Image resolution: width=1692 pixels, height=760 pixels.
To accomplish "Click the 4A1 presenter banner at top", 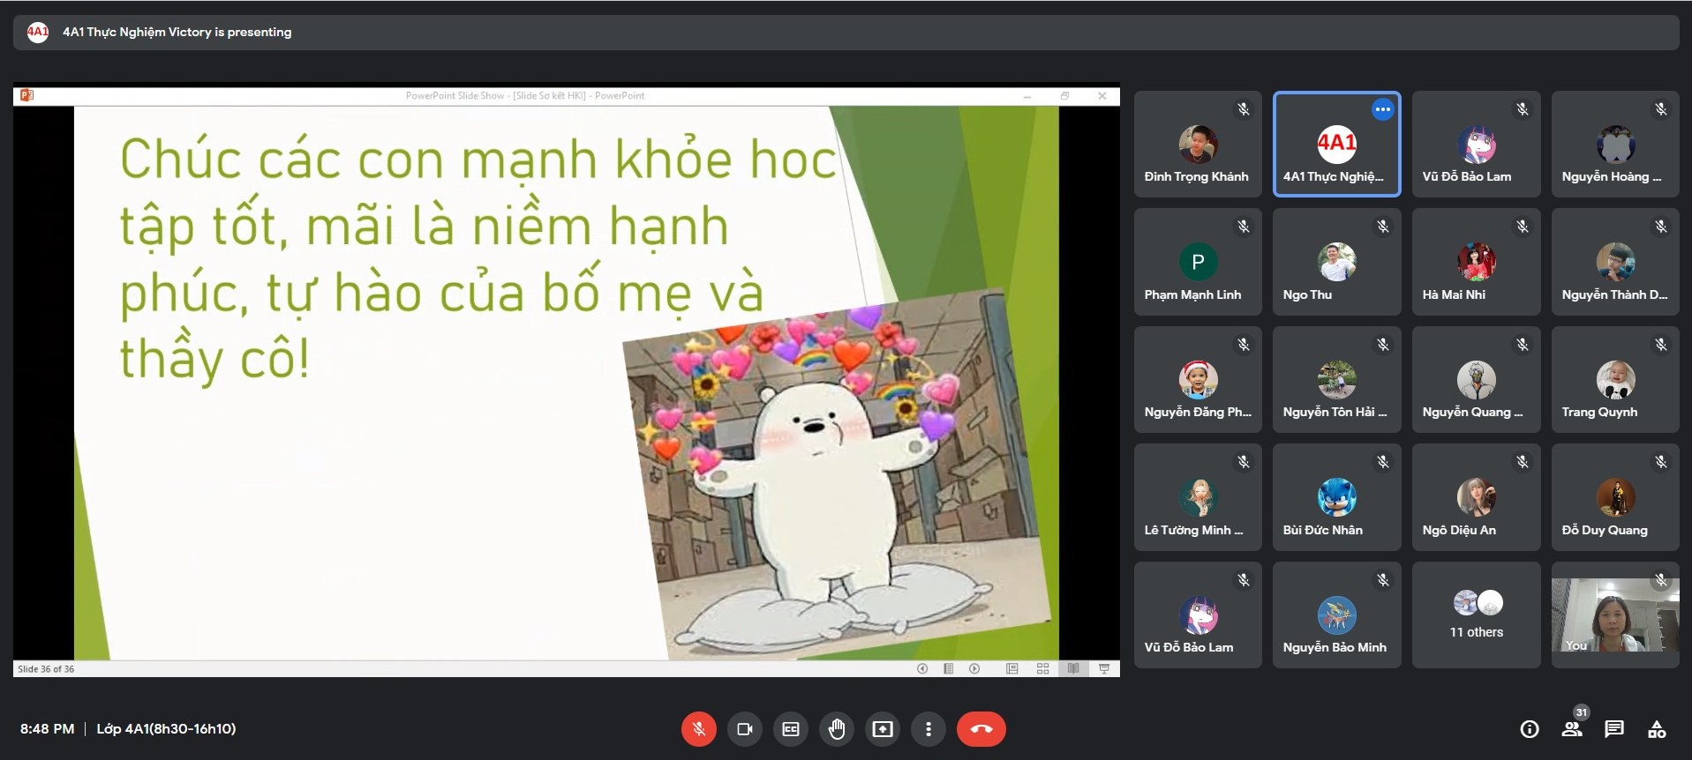I will click(177, 33).
